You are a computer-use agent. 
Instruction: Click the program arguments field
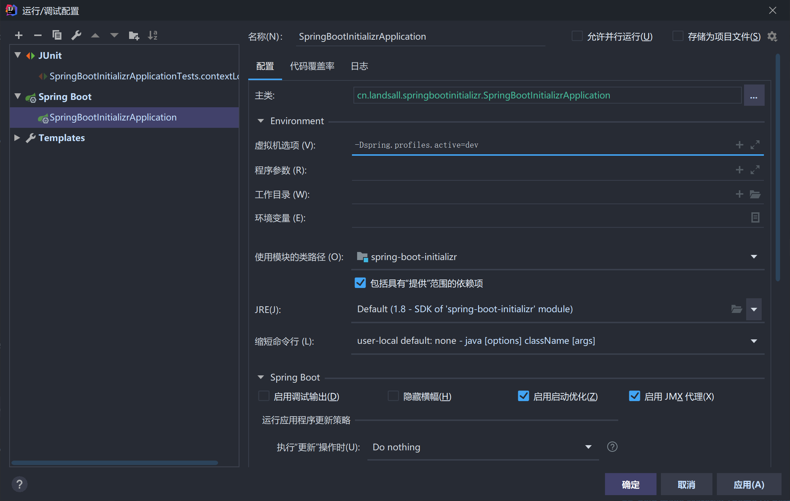542,170
